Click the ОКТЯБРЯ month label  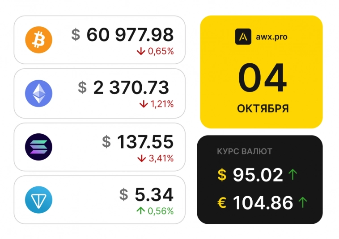(263, 108)
